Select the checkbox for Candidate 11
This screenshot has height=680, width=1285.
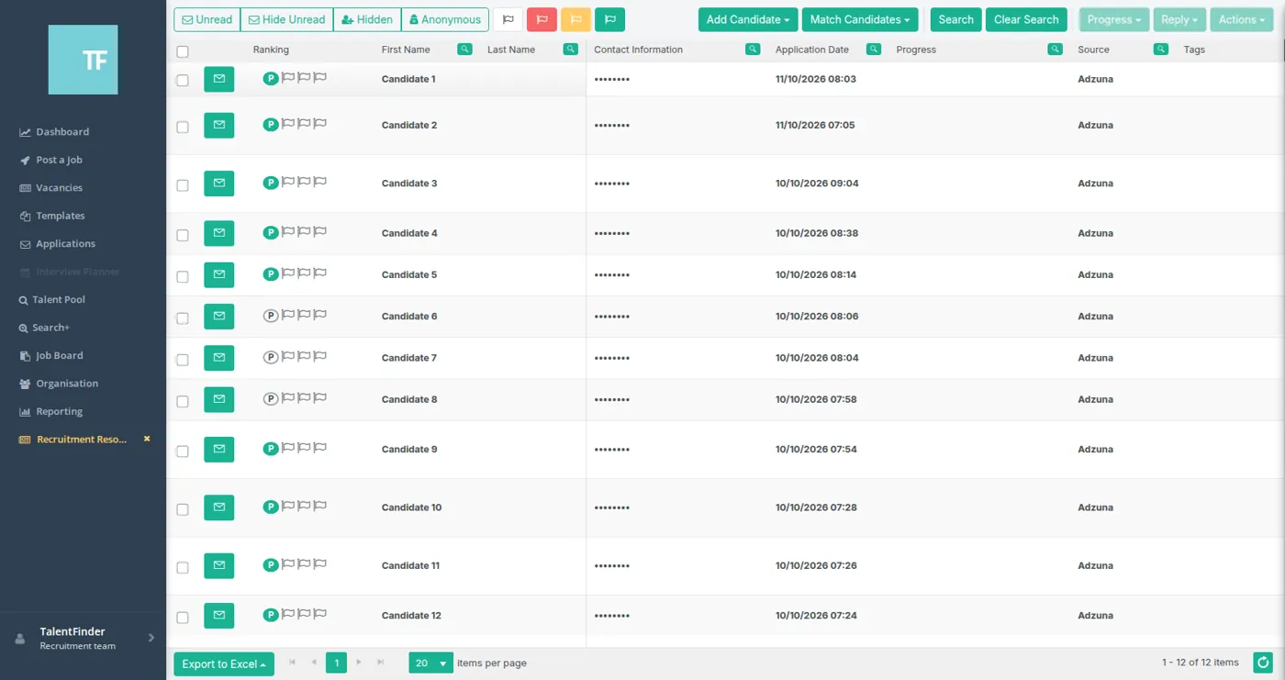(x=183, y=567)
